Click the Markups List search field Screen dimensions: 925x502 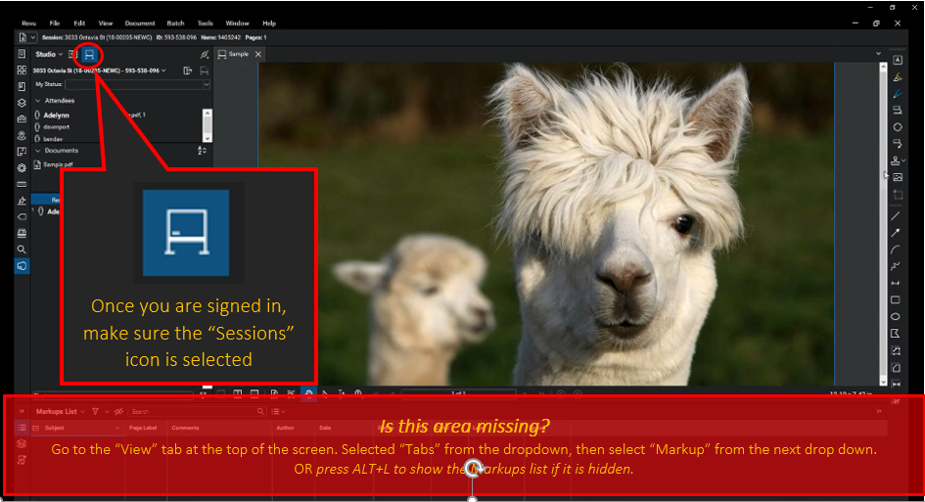click(x=198, y=412)
